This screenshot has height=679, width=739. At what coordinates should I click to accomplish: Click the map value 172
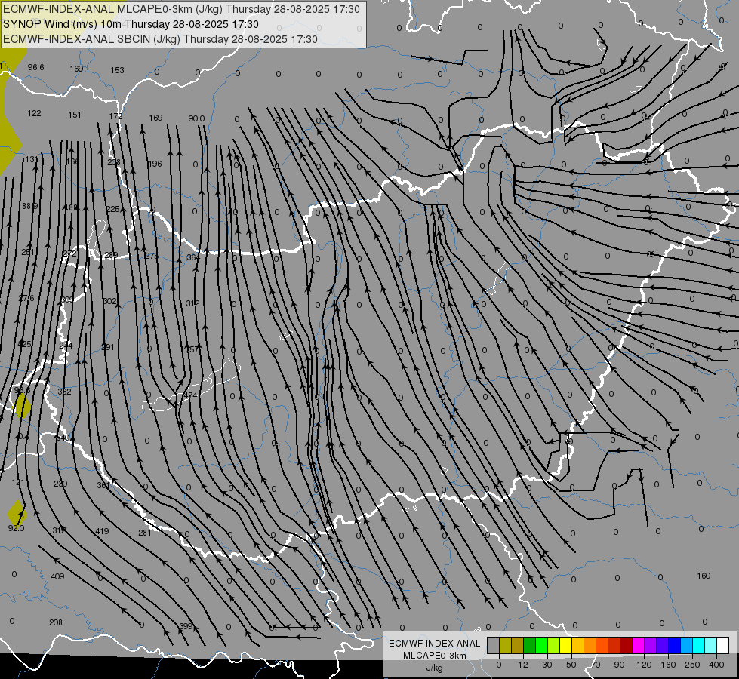tap(115, 116)
